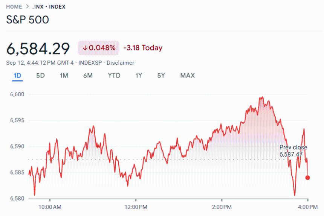Click the S&P 500 title heading
Image resolution: width=324 pixels, height=216 pixels.
tap(28, 20)
